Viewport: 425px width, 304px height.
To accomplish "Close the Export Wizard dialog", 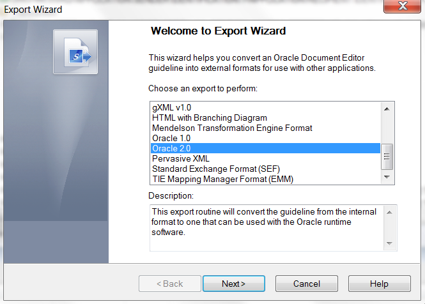I will click(x=402, y=6).
